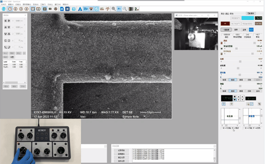Click the life-ring shaped toolbar icon
265x164 pixels.
(56, 9)
